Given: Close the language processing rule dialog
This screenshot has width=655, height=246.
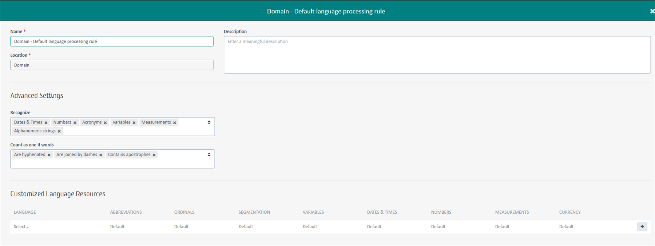Looking at the screenshot, I should (652, 11).
